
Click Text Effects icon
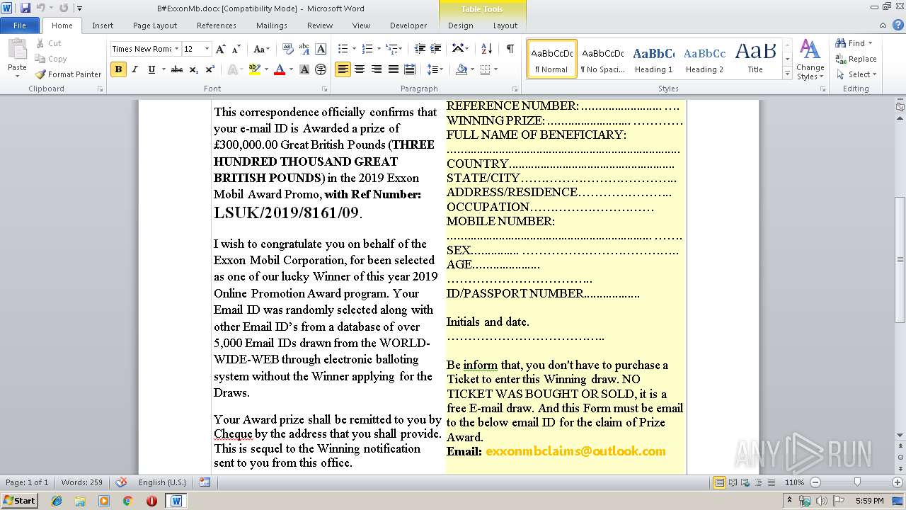[x=232, y=69]
